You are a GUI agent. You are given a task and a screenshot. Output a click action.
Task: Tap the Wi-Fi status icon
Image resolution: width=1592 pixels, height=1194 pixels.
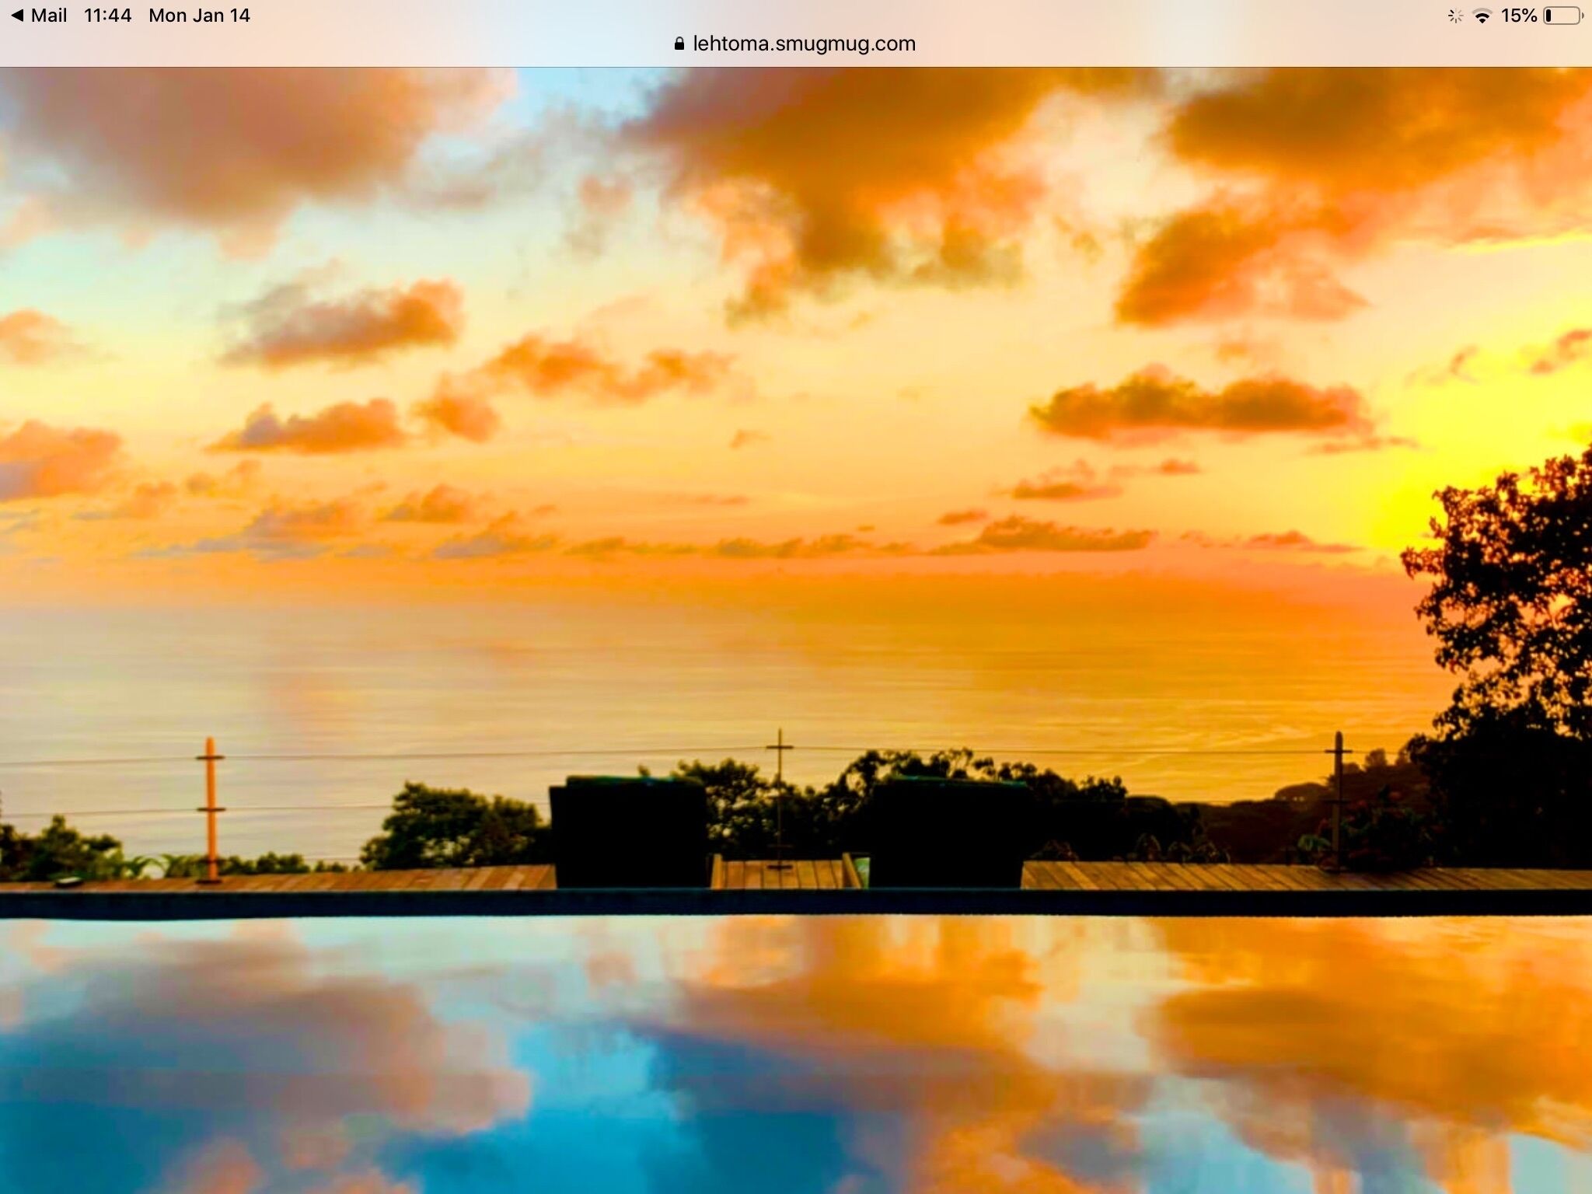(x=1482, y=16)
